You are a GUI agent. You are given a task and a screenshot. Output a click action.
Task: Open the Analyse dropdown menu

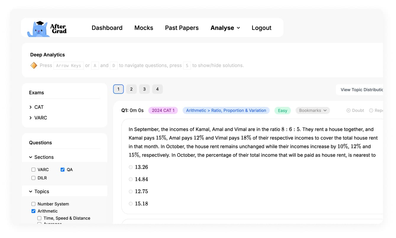225,28
